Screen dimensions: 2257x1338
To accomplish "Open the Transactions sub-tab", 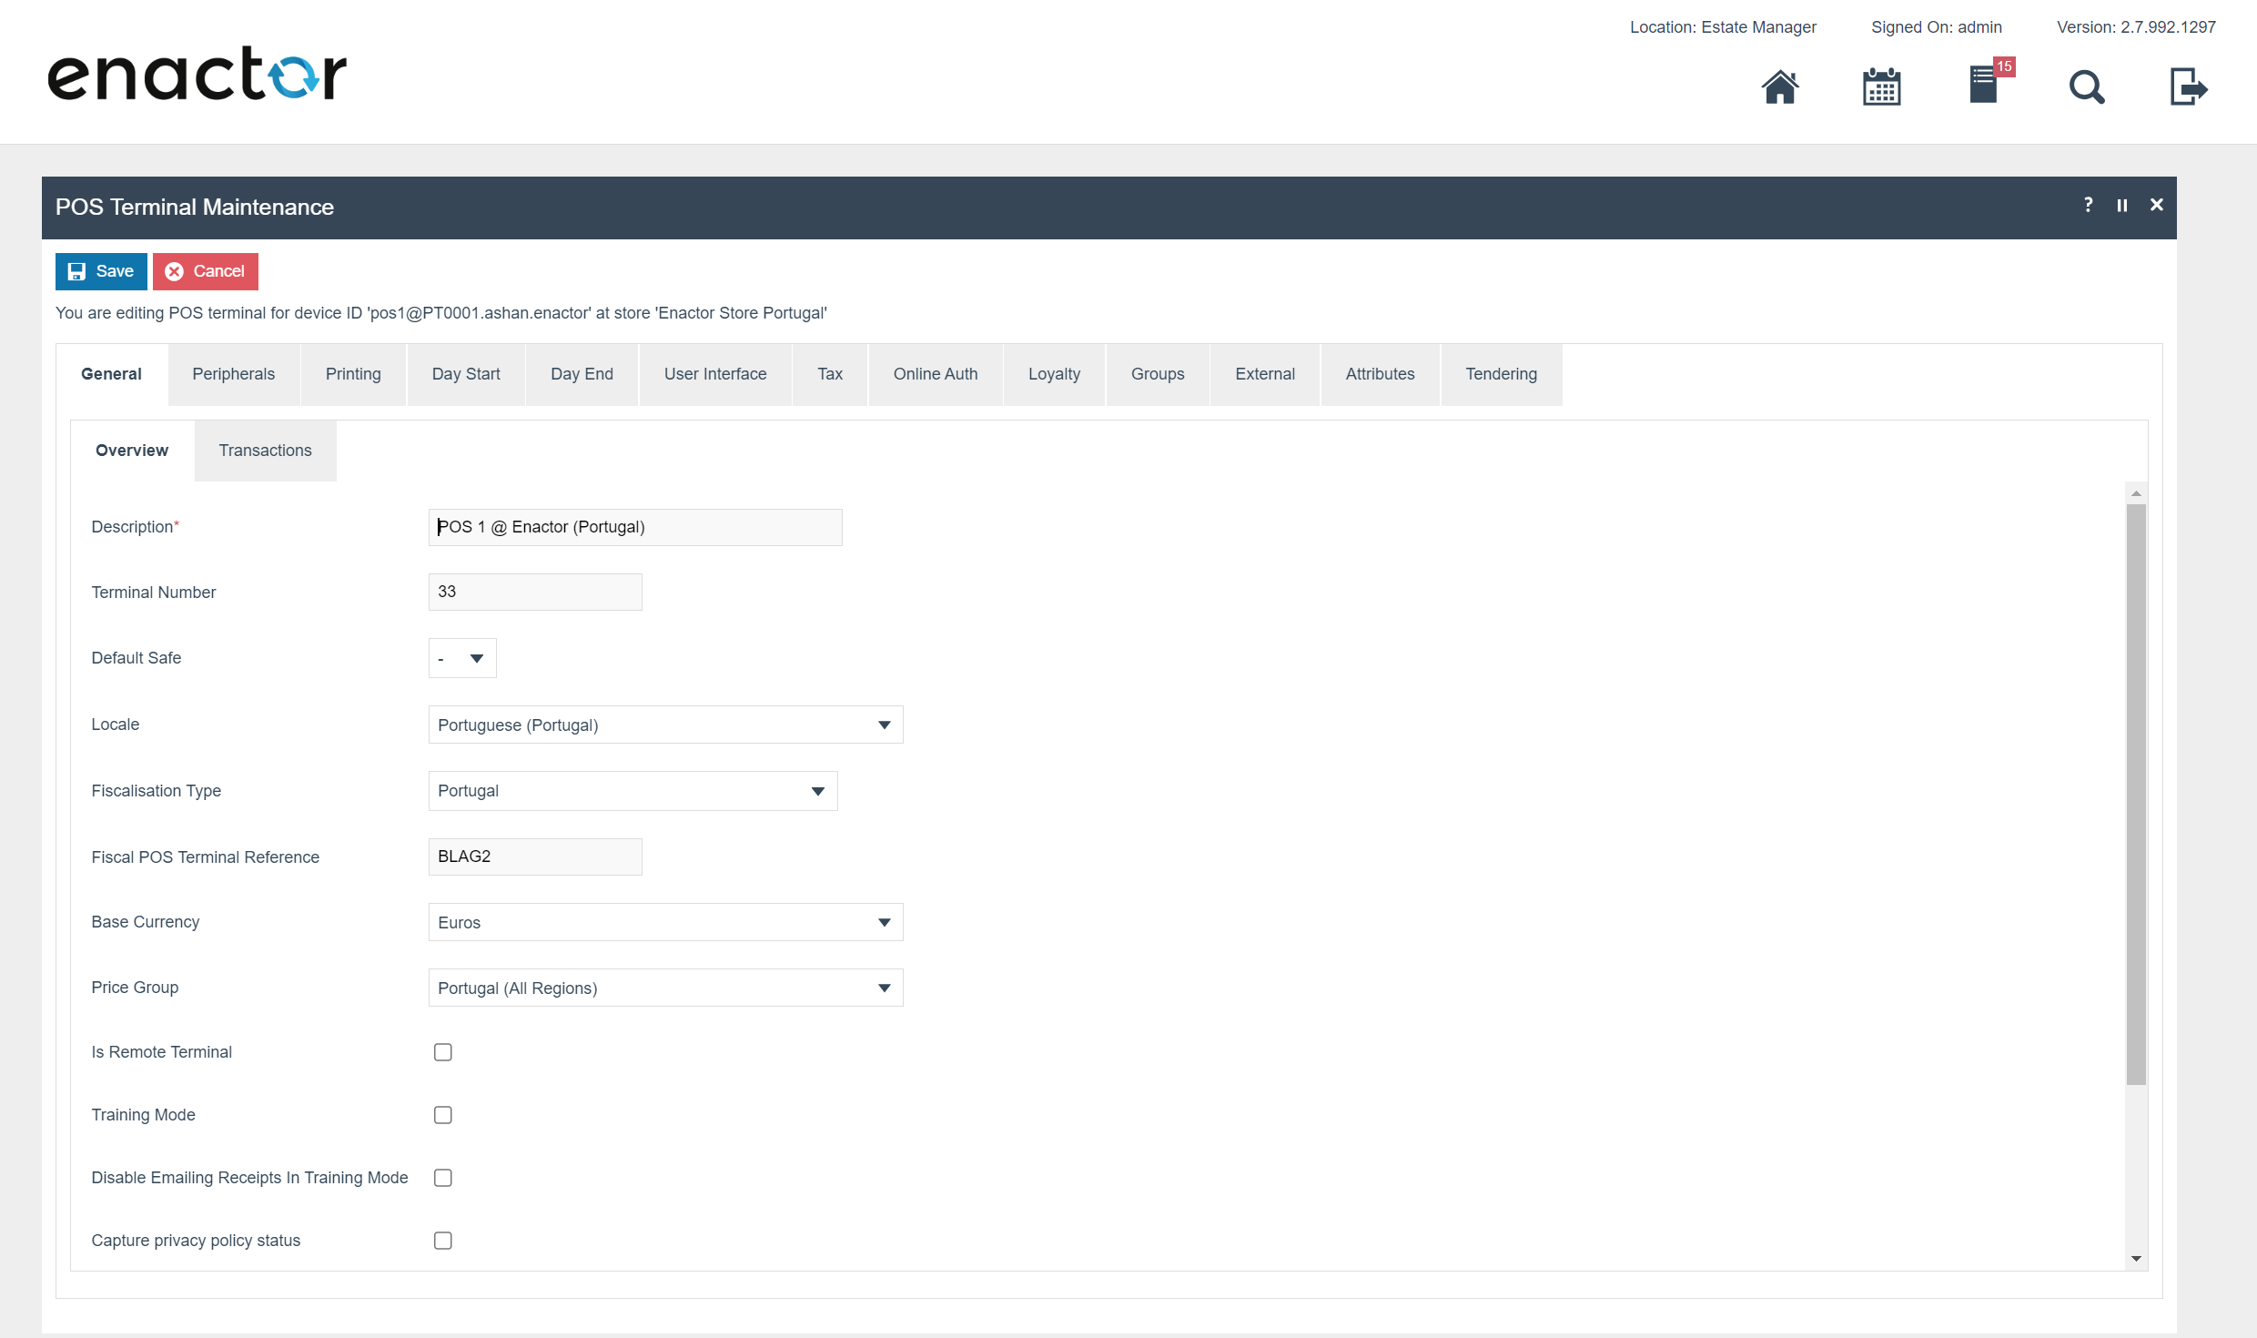I will pyautogui.click(x=265, y=451).
